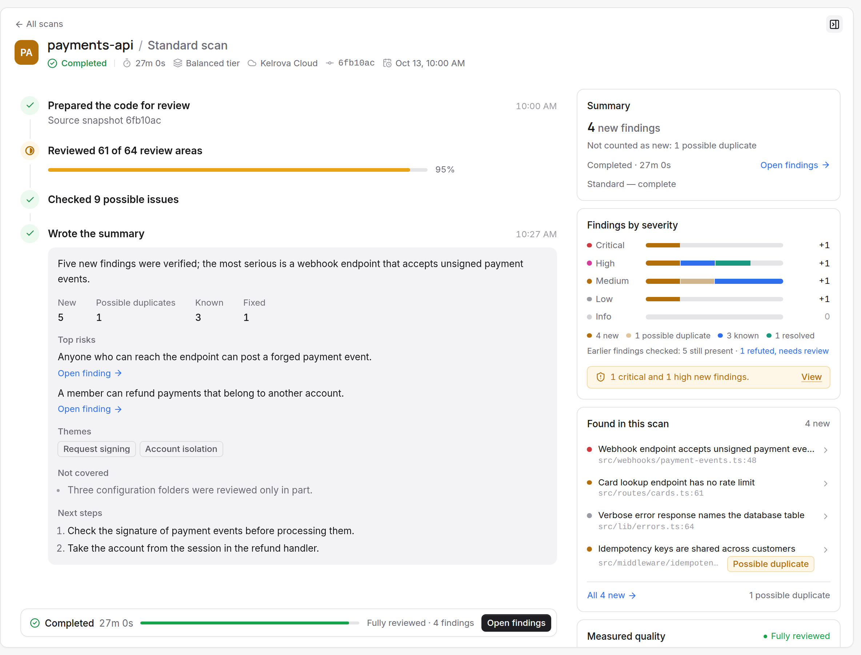Screen dimensions: 861x655
Task: Open the '1 refuted, needs review' link
Action: [x=784, y=351]
